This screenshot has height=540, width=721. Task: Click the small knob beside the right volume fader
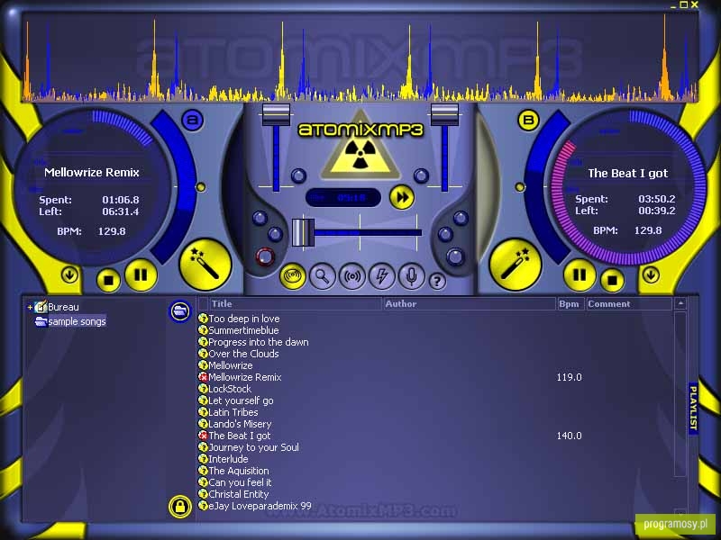pos(421,175)
